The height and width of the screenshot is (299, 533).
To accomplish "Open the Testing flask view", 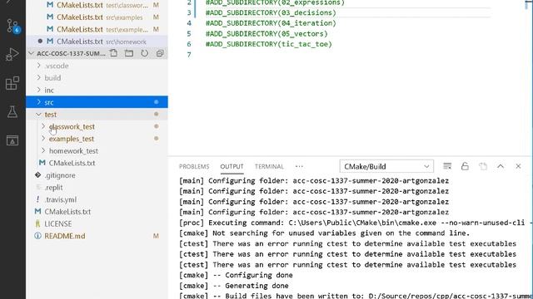I will click(x=12, y=111).
